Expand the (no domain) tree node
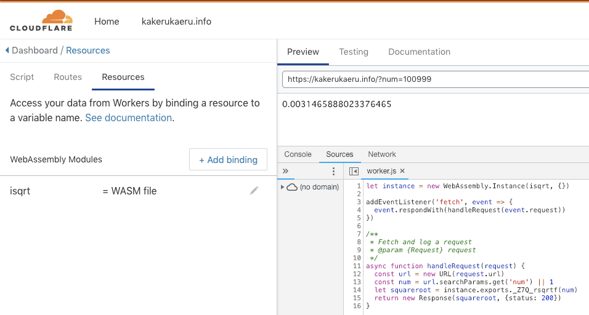The width and height of the screenshot is (589, 315). tap(282, 187)
